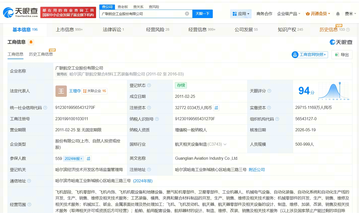Screen dimensions: 359x213
Task: Select the 基本信息 tab
Action: 25,30
